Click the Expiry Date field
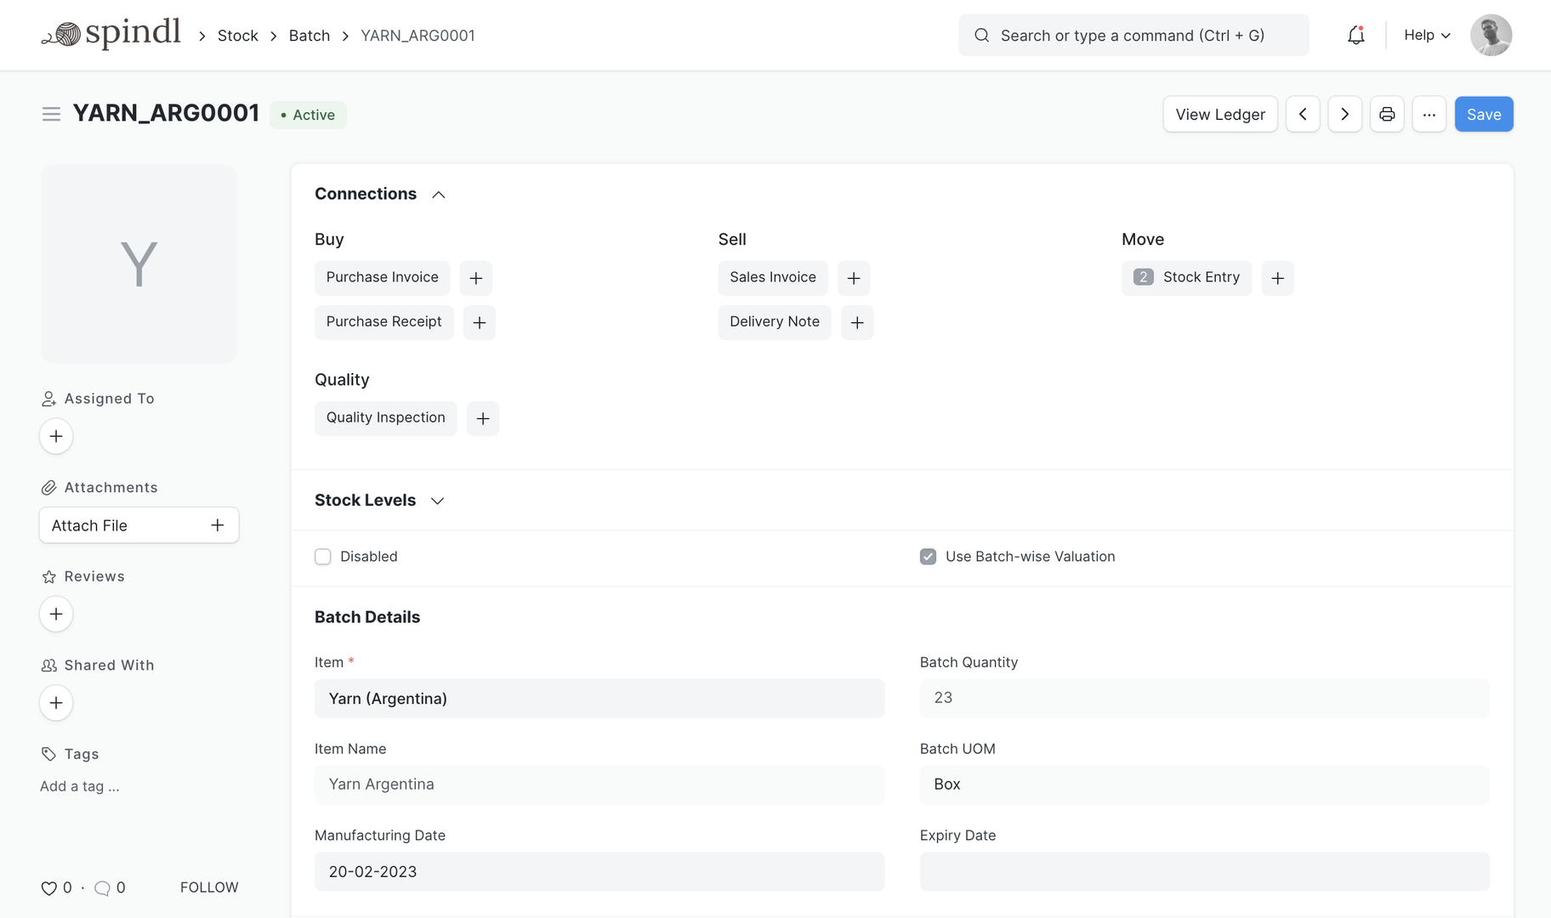This screenshot has height=918, width=1551. pos(1204,871)
